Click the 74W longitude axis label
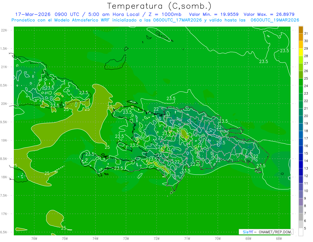The height and width of the screenshot is (242, 313). 95,238
